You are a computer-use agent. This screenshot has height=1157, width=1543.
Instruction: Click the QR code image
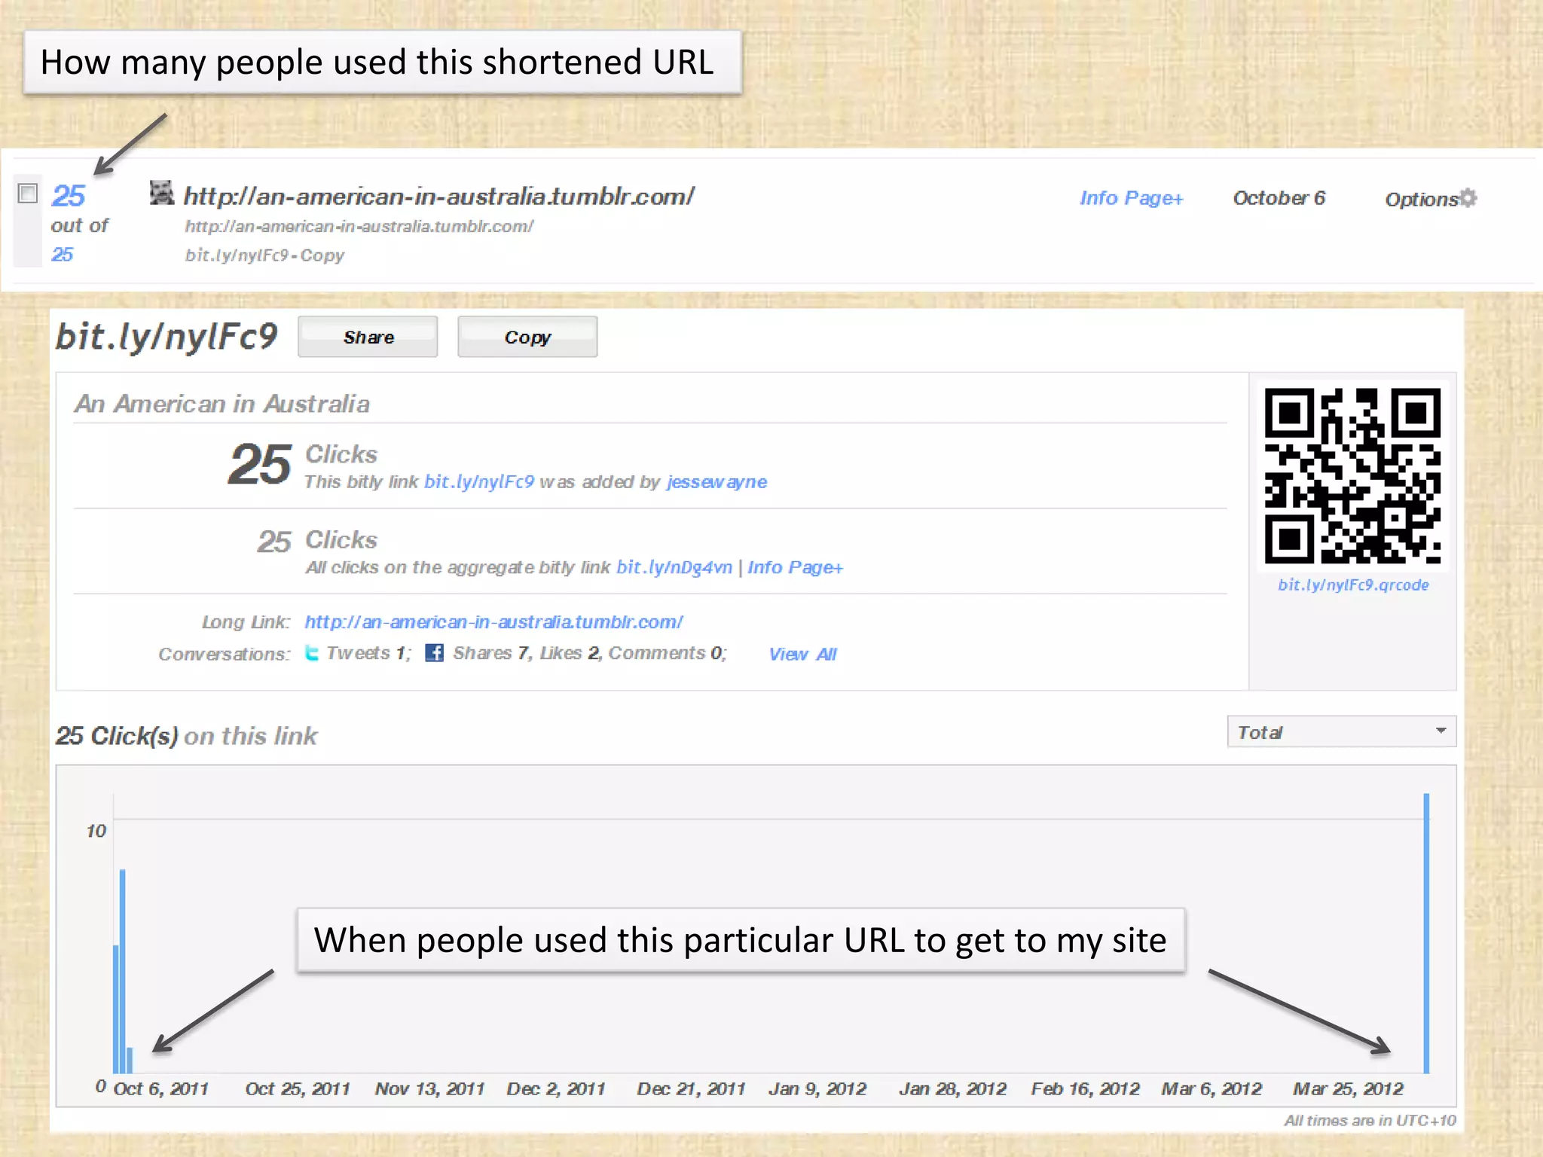pos(1352,476)
